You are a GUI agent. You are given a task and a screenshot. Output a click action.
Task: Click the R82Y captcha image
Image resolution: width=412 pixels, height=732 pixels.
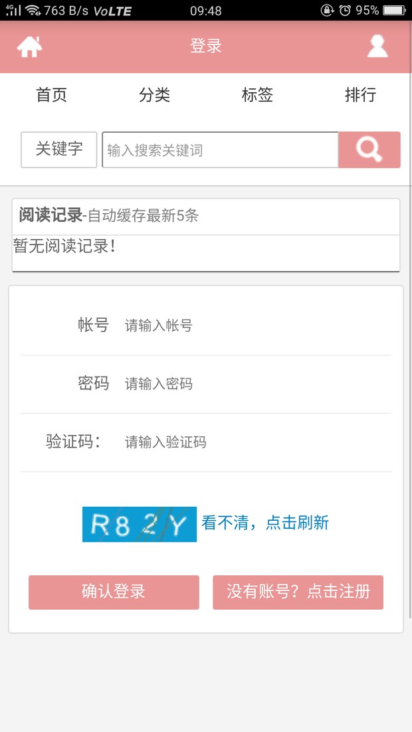[x=139, y=524]
